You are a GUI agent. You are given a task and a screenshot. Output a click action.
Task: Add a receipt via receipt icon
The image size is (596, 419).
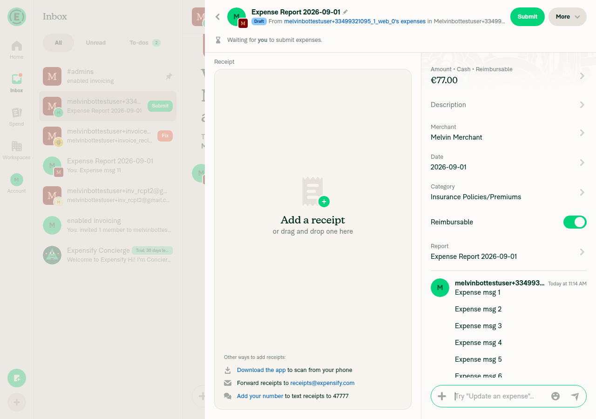pos(316,191)
